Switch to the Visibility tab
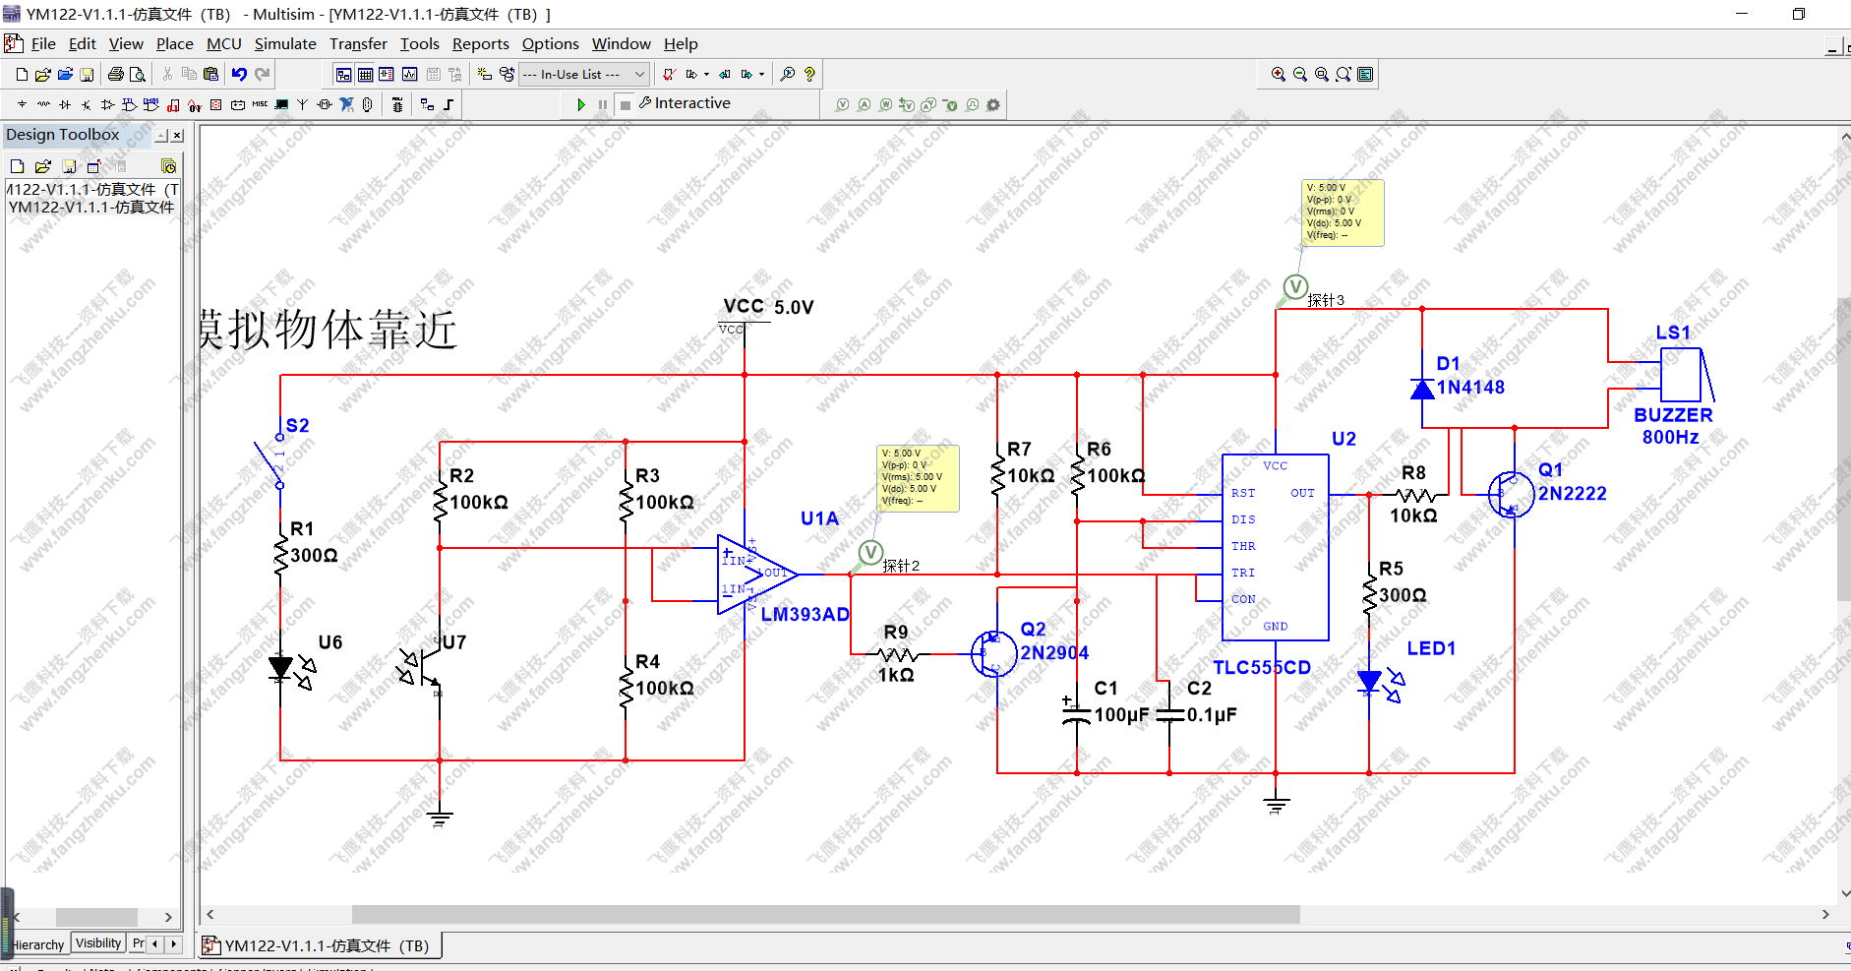This screenshot has width=1851, height=971. point(98,943)
